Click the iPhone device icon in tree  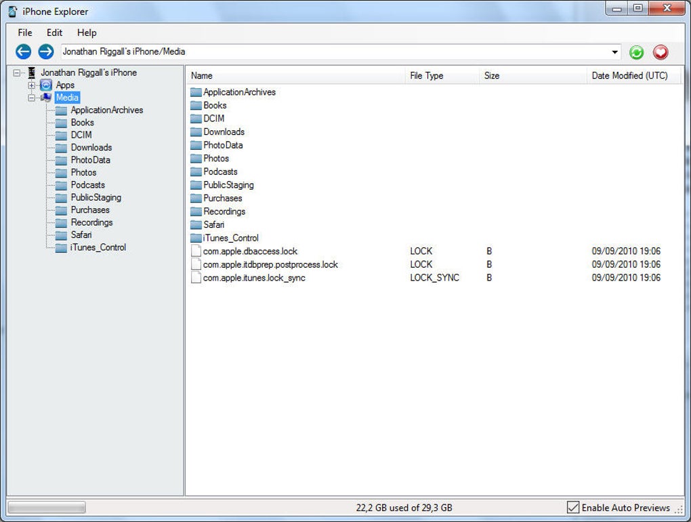(x=32, y=73)
